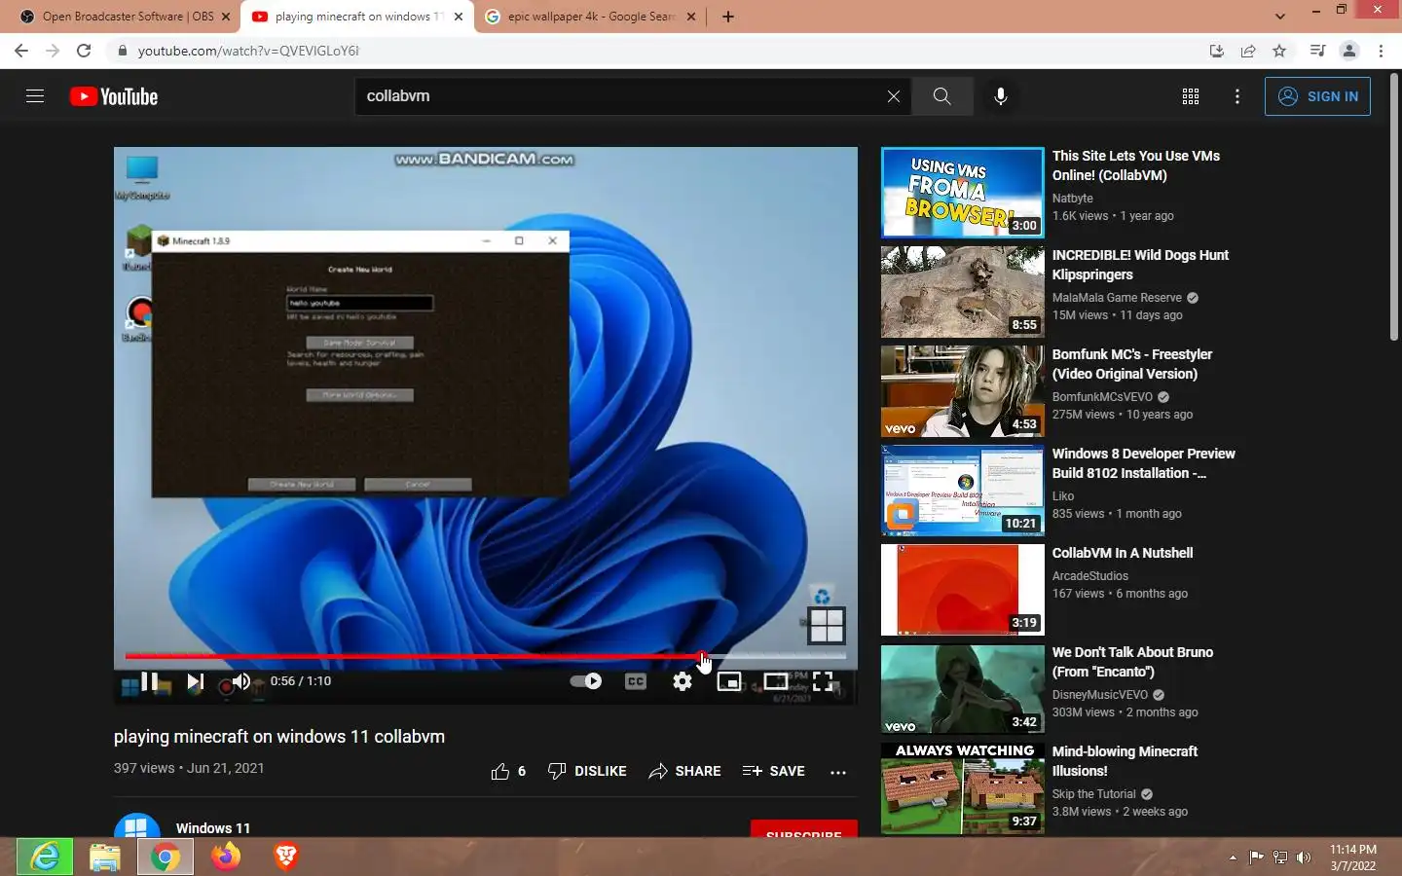Open 'This Site Lets You Use VMs Online' thumbnail

[962, 193]
